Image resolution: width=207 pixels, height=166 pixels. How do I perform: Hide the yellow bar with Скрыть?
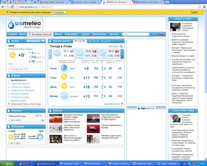coord(194,12)
